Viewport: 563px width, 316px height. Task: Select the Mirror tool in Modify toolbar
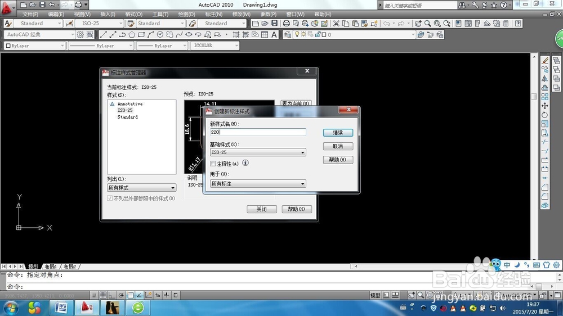(x=545, y=79)
